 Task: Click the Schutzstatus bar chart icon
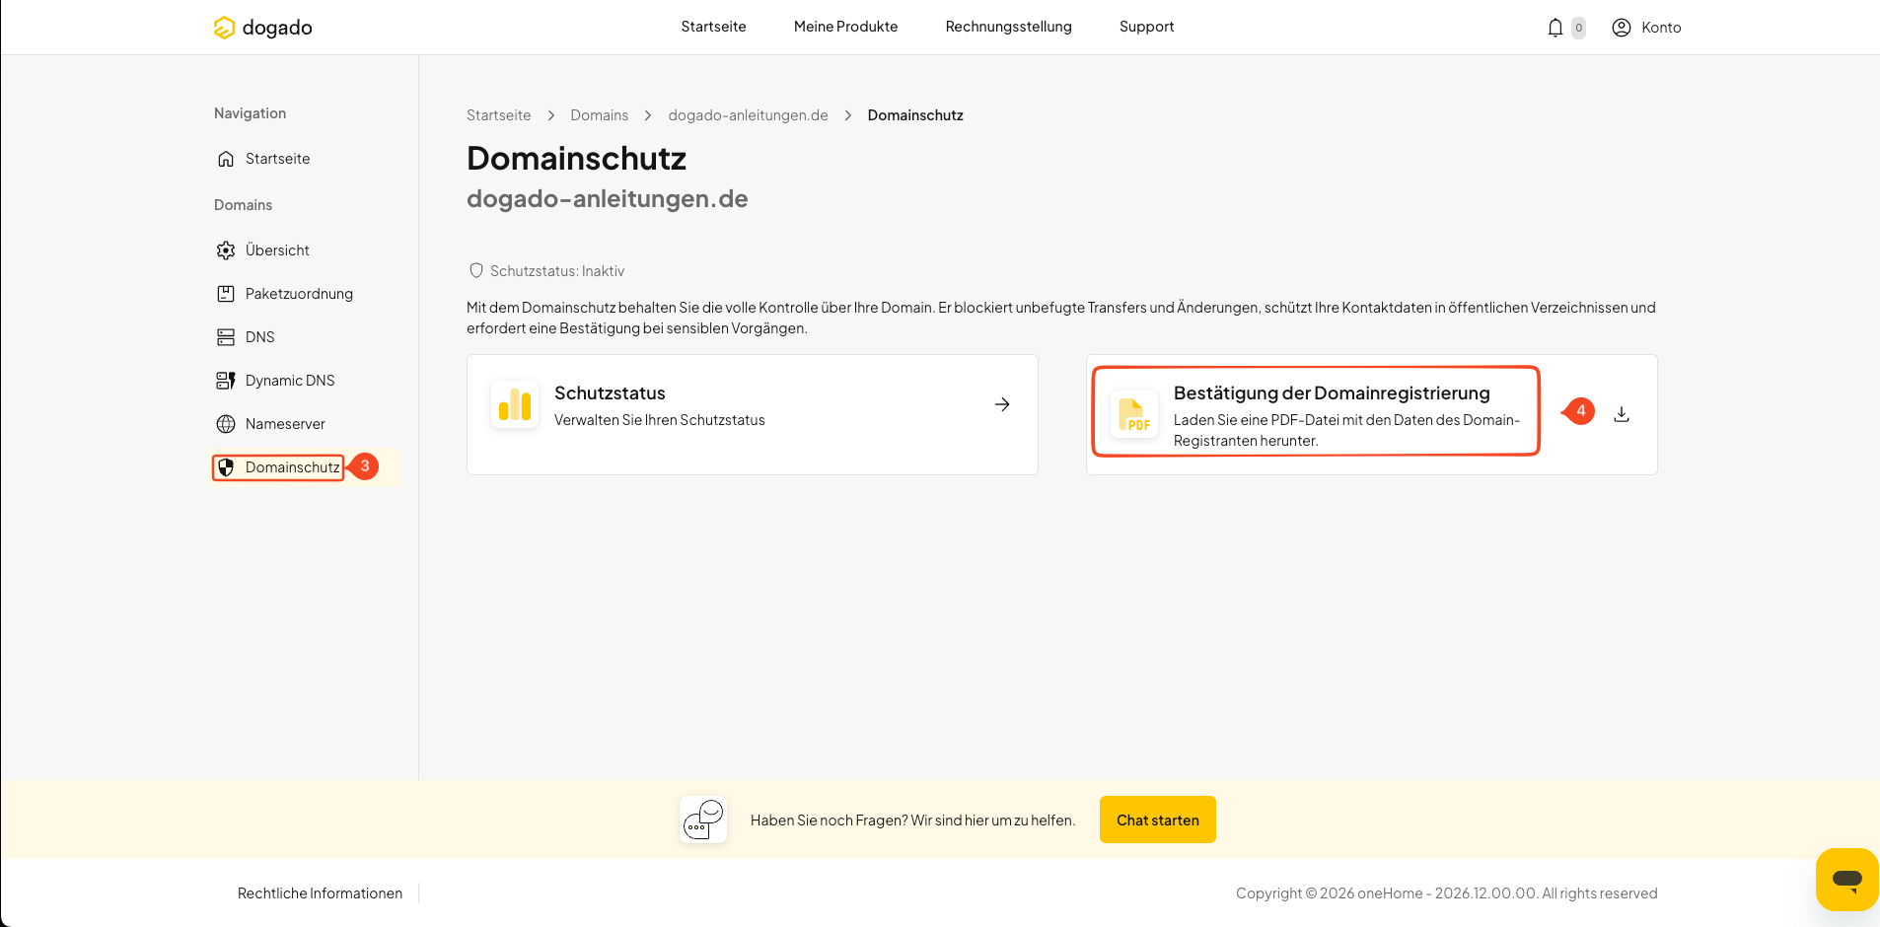tap(515, 404)
